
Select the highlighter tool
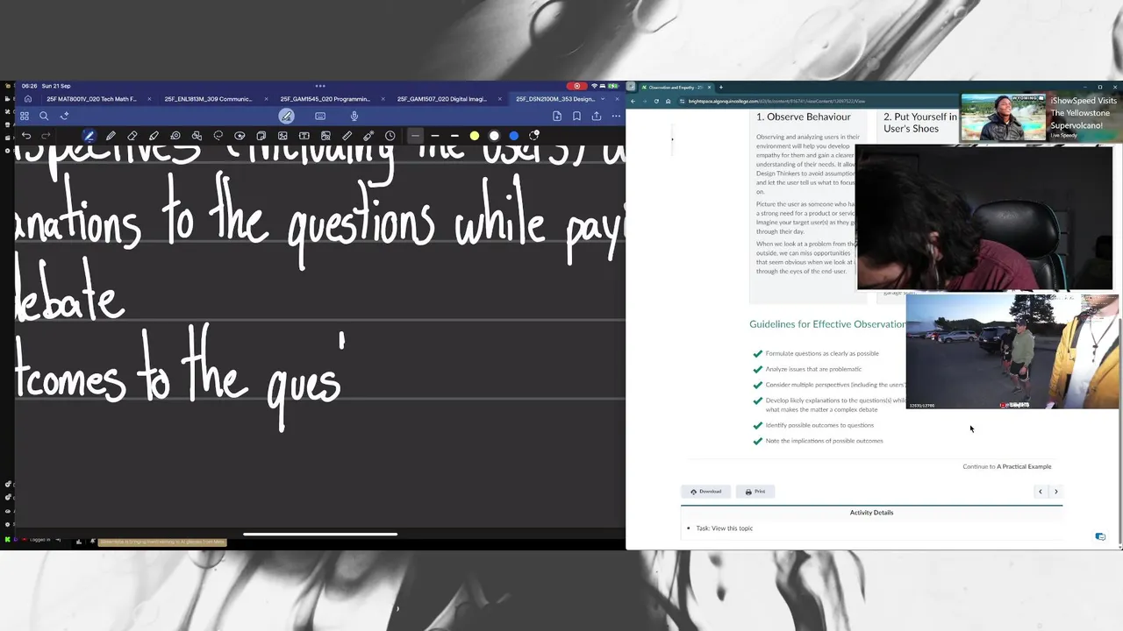[x=154, y=136]
